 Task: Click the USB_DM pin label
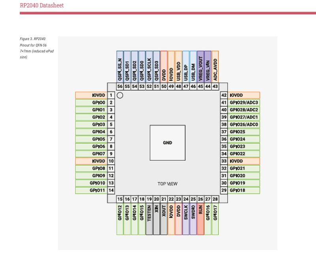193,67
